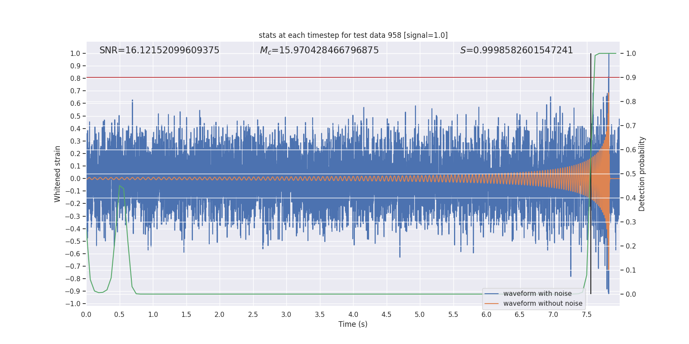Click the black vertical marker line near 7.5 s
This screenshot has height=344, width=689.
point(591,174)
